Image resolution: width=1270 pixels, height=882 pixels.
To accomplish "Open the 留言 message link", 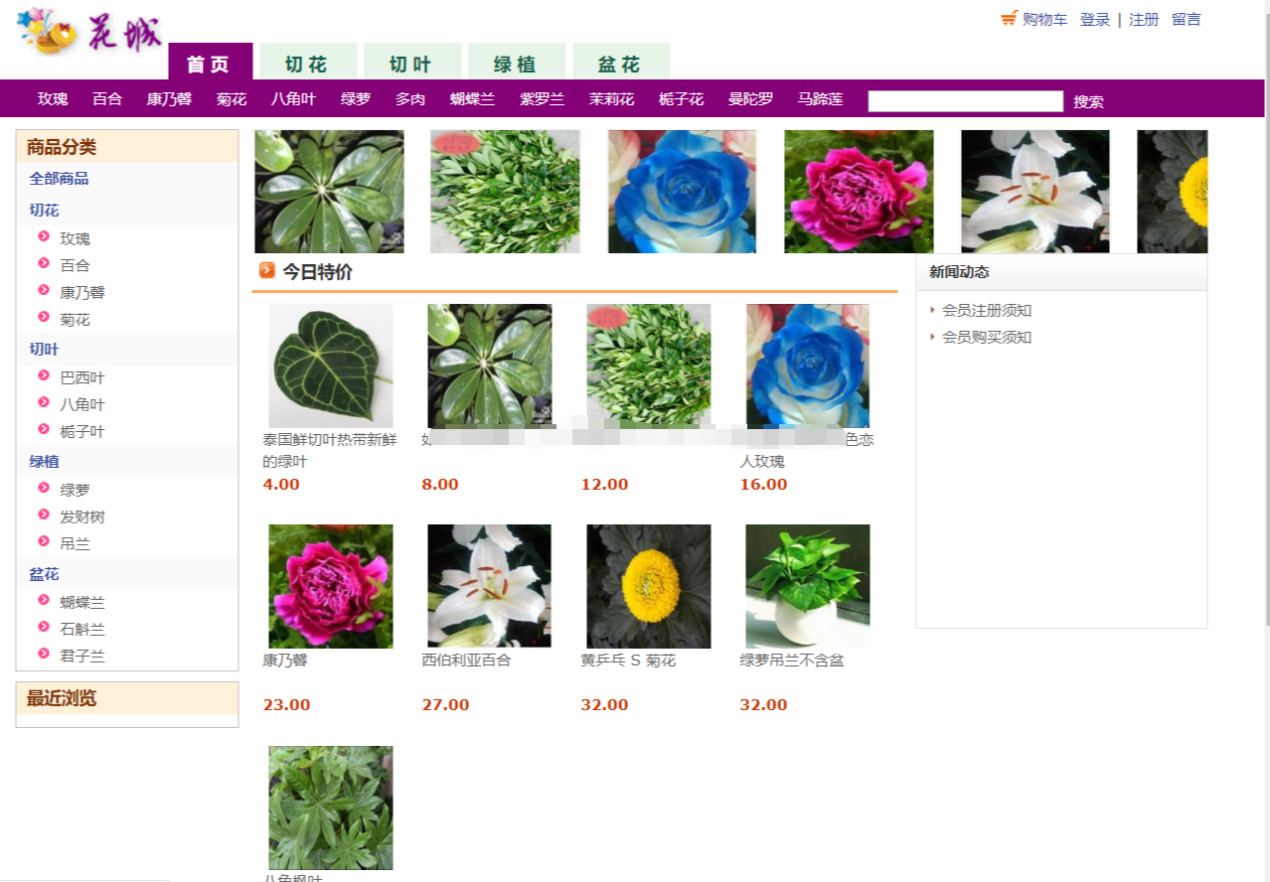I will pyautogui.click(x=1186, y=19).
